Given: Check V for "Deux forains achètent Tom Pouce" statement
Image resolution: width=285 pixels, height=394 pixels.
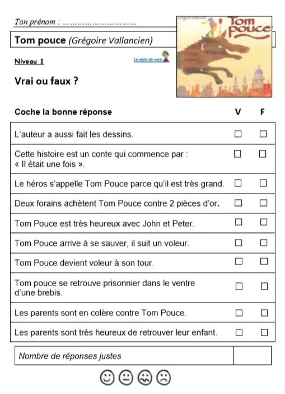Looking at the screenshot, I should point(238,203).
